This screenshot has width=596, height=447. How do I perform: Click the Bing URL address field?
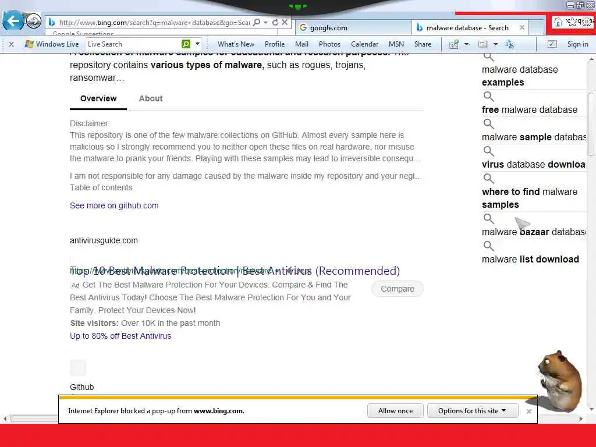[154, 23]
